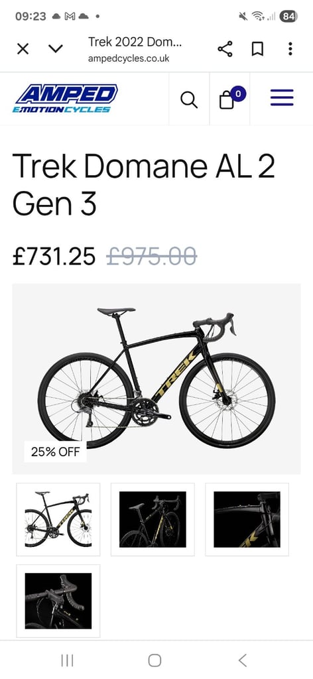This screenshot has width=313, height=679.
Task: Tap the Android back navigation arrow
Action: (243, 660)
